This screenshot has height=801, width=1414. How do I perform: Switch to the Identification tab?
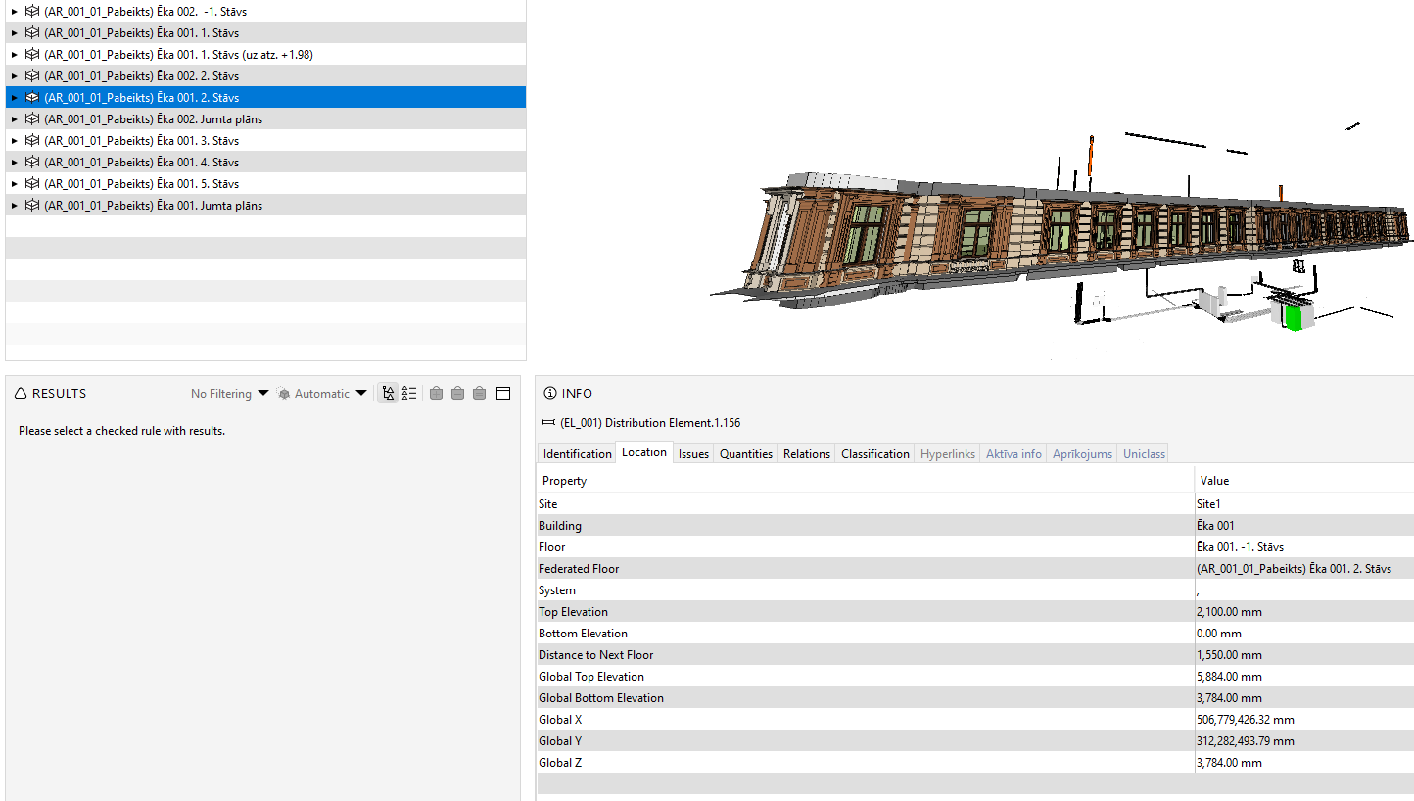point(577,453)
